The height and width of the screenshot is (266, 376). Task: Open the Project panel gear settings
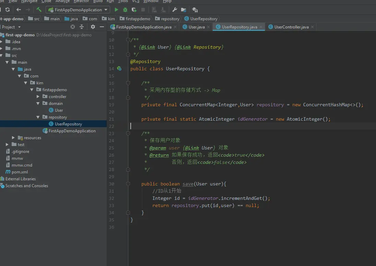(93, 27)
